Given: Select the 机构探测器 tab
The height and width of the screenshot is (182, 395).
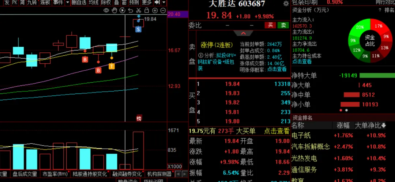Looking at the screenshot, I should (x=159, y=174).
